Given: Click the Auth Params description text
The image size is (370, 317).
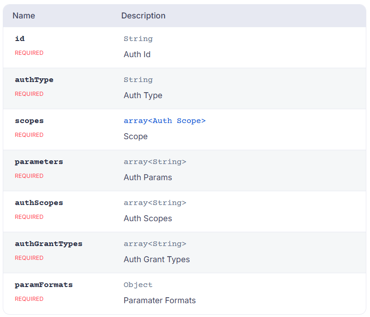Looking at the screenshot, I should (x=148, y=177).
